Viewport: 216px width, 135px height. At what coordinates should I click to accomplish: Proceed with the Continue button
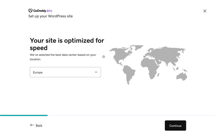(x=175, y=126)
